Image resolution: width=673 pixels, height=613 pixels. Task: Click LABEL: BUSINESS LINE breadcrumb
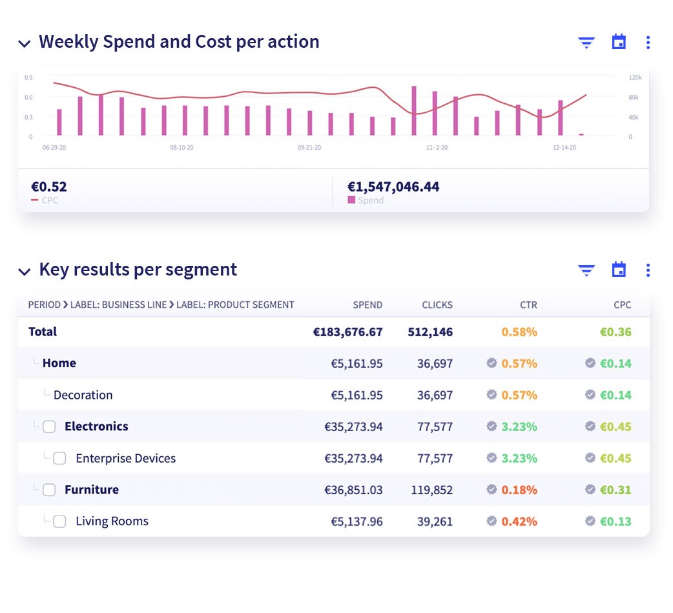coord(118,305)
